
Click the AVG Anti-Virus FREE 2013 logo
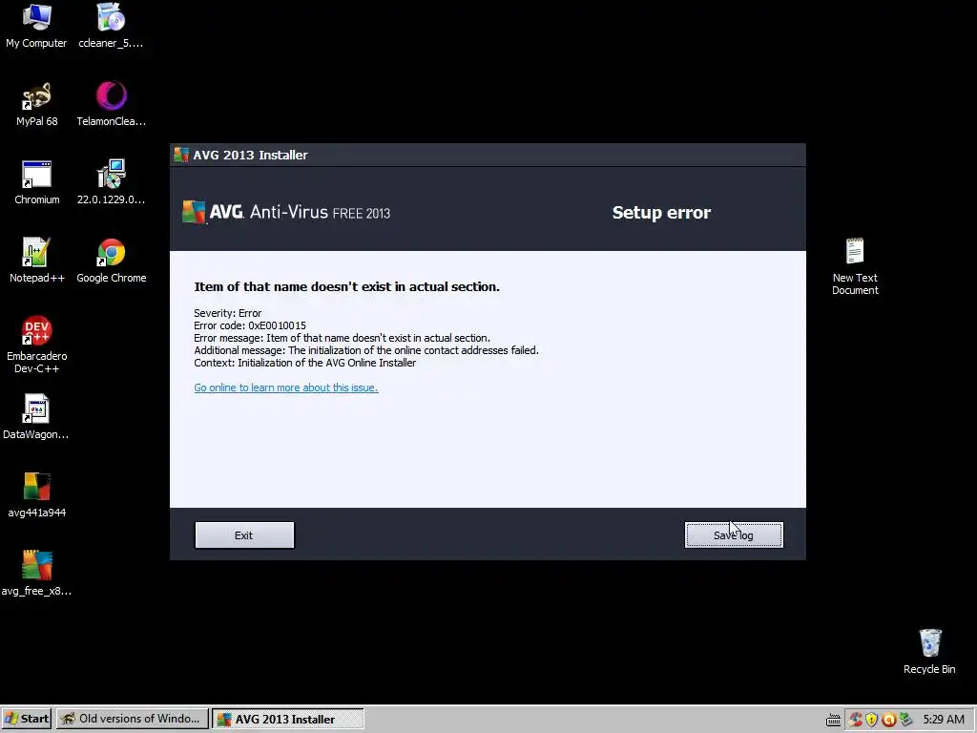(x=286, y=212)
